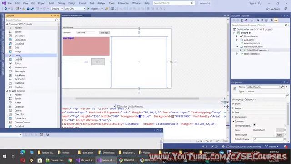Image resolution: width=291 pixels, height=164 pixels.
Task: Click the Save All toolbar icon
Action: (32, 9)
